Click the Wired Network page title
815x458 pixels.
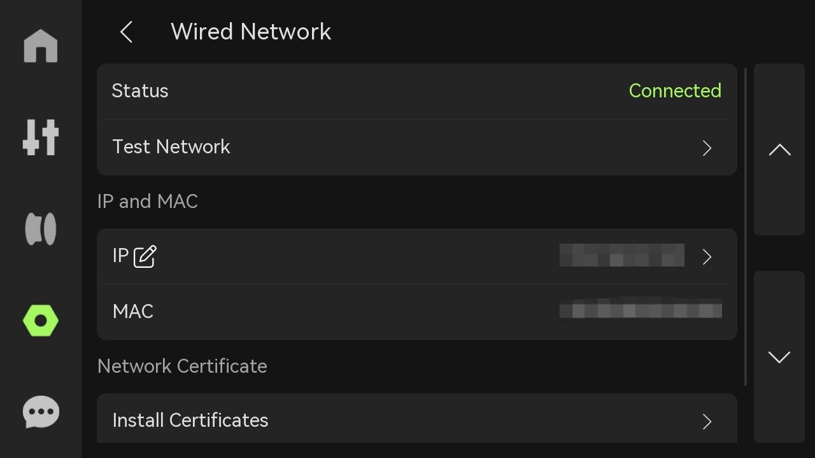251,32
